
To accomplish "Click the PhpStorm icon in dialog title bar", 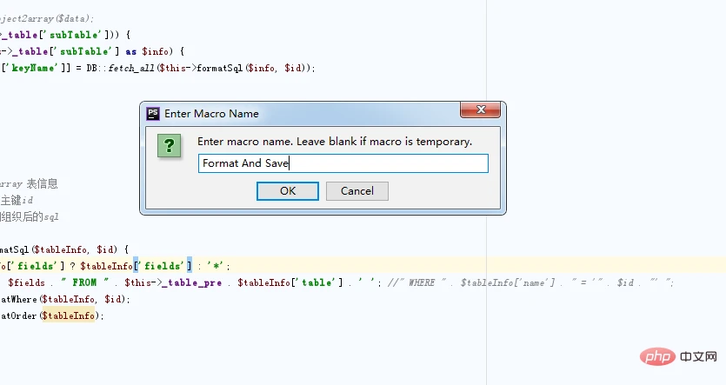I will pos(153,113).
